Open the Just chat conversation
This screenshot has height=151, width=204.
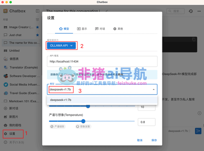(21, 35)
